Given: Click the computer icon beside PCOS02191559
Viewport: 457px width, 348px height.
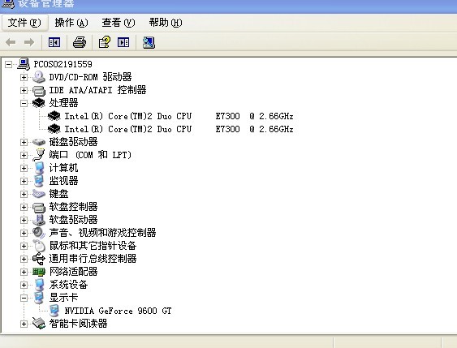Looking at the screenshot, I should 24,64.
